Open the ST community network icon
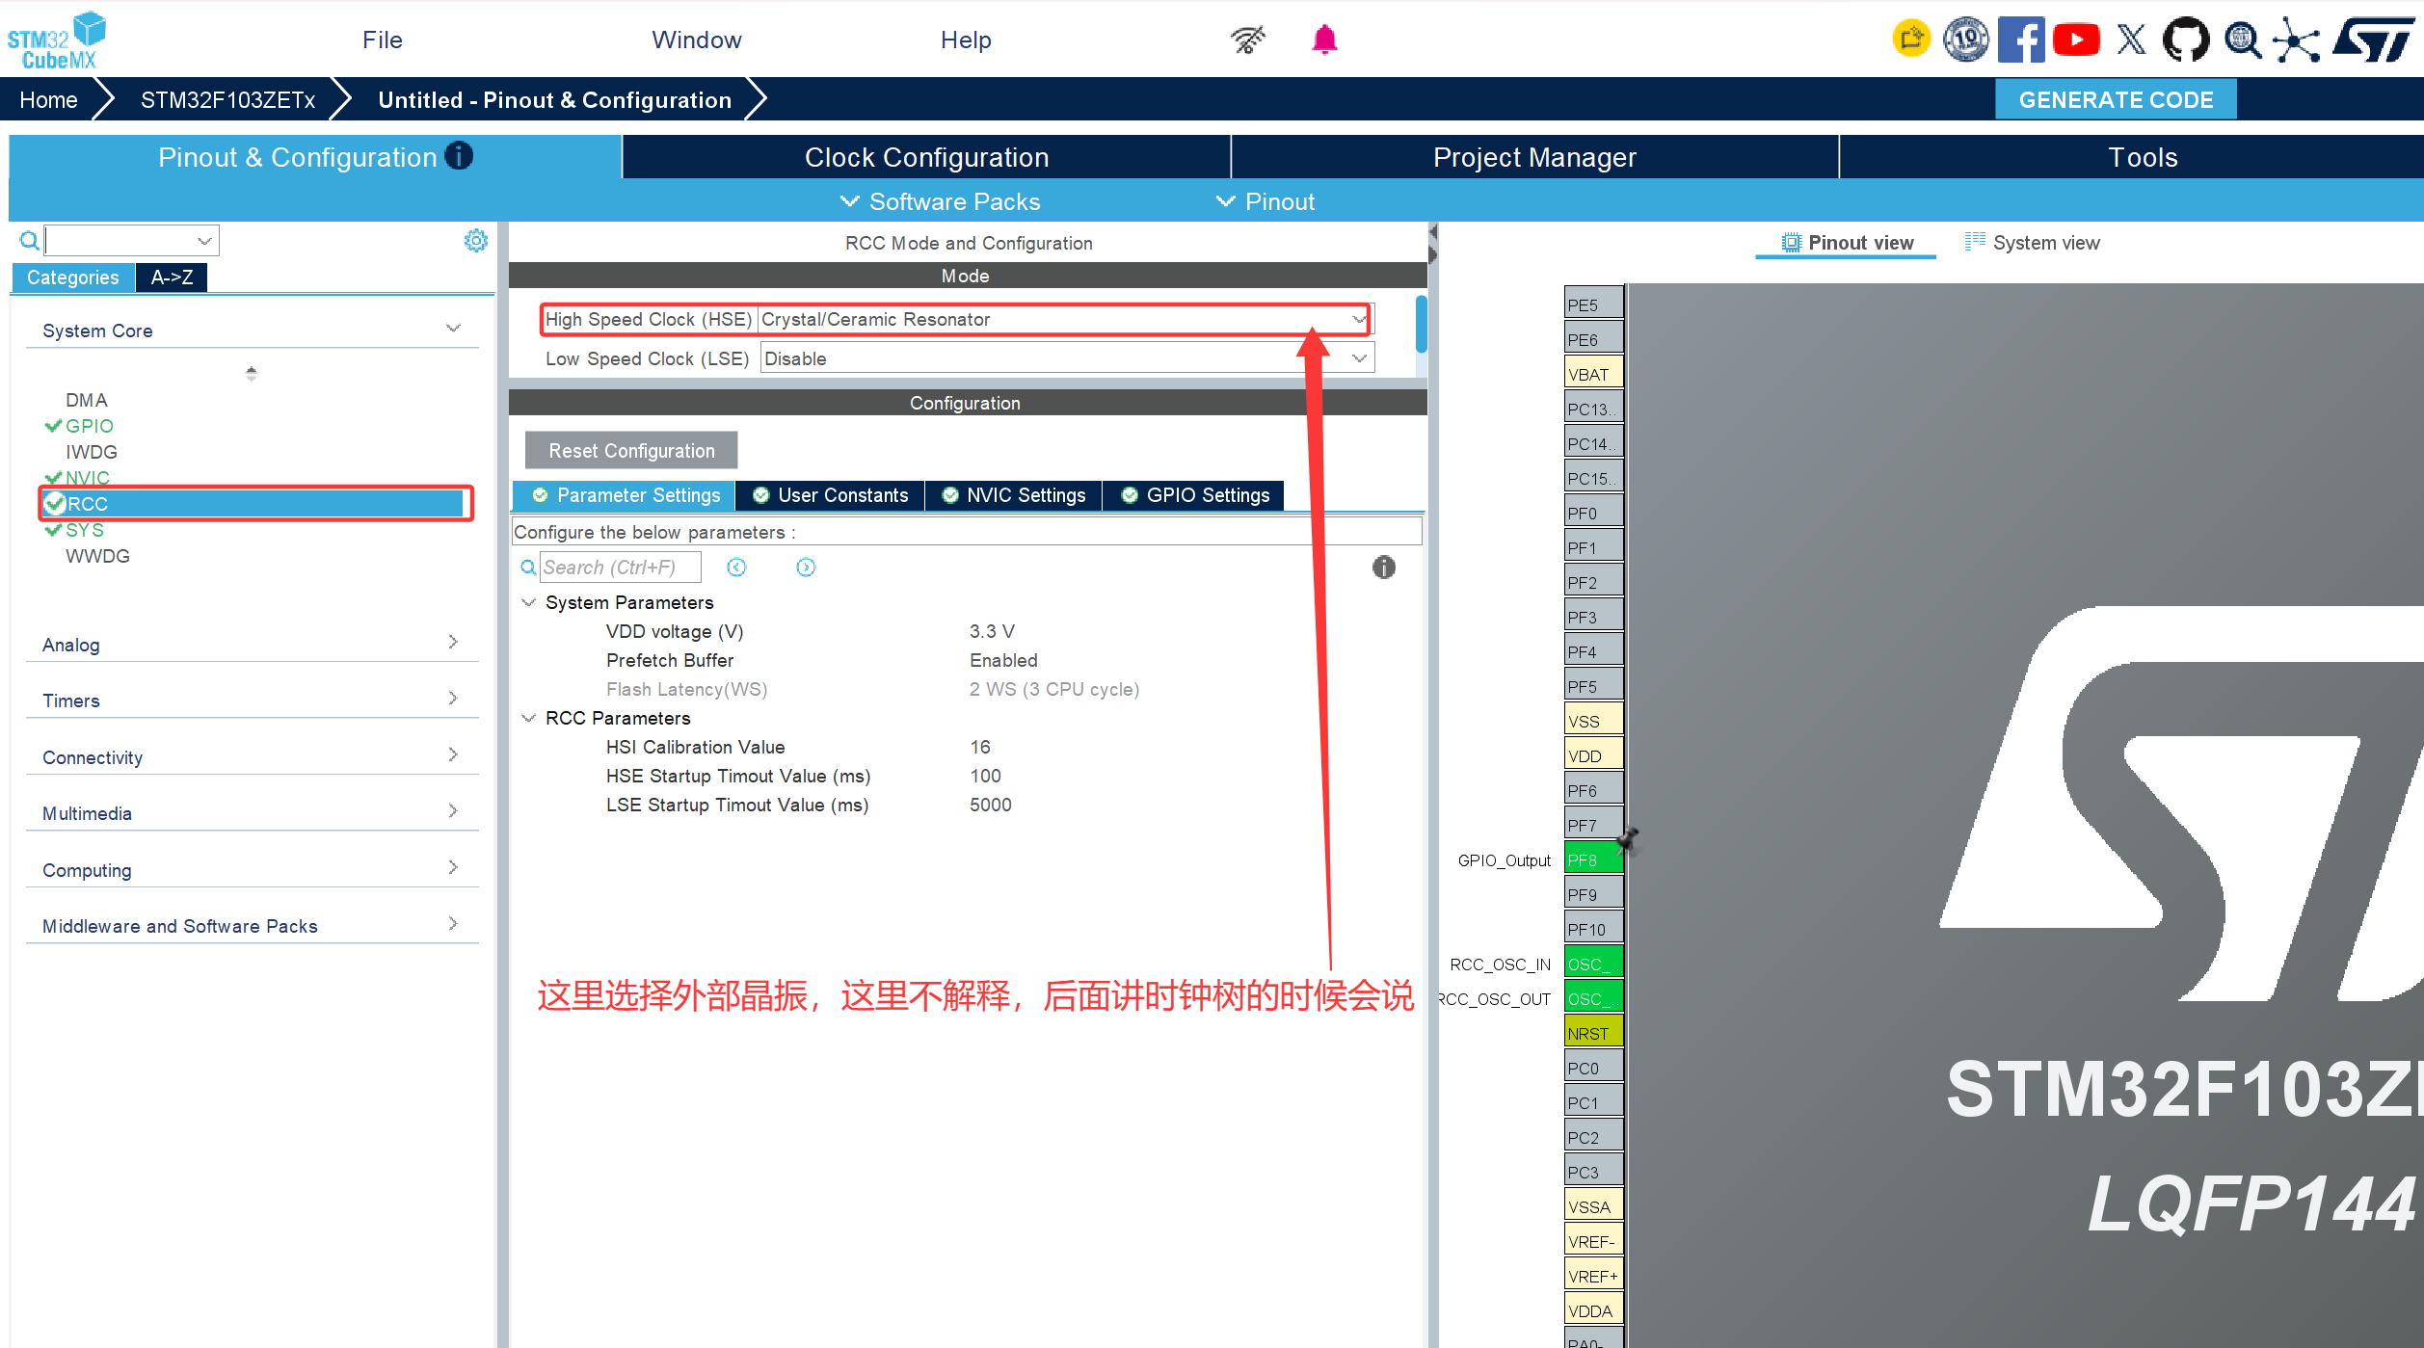The image size is (2424, 1348). tap(2298, 40)
